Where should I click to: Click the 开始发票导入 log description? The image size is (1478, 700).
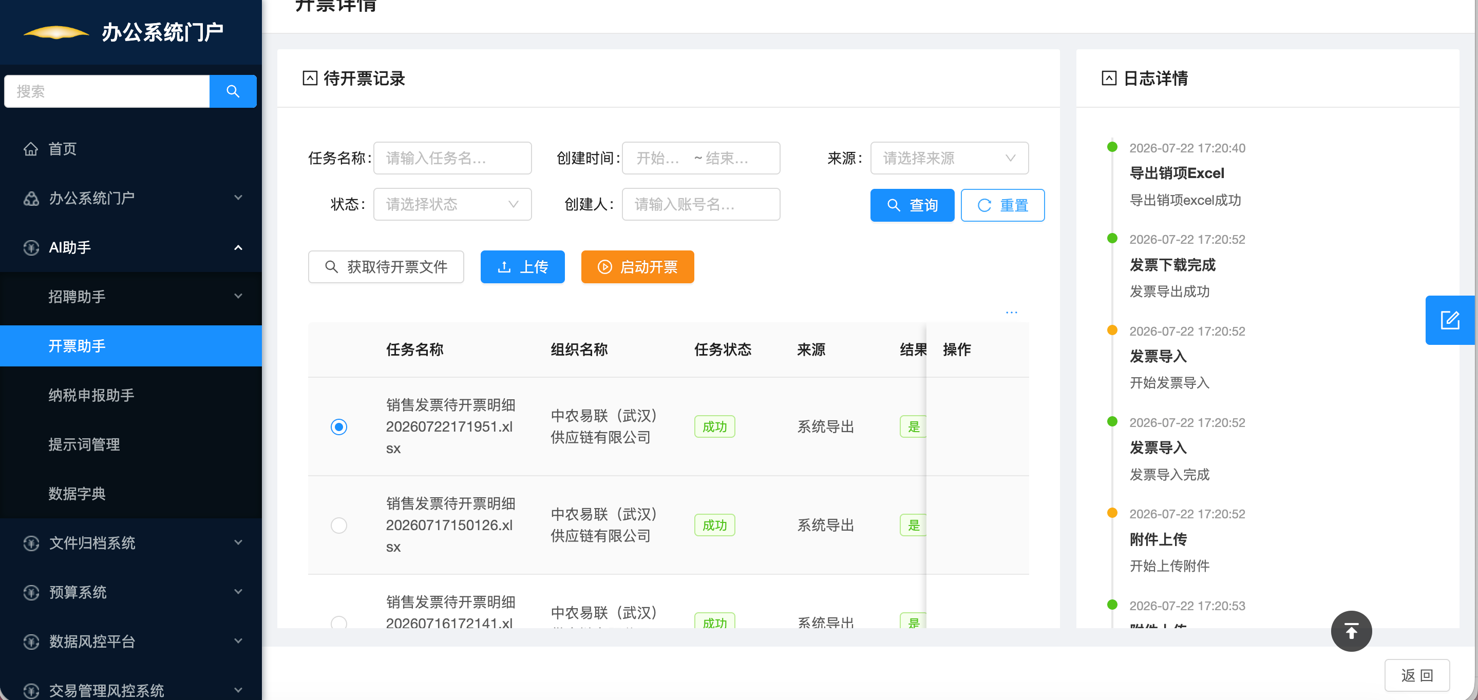1169,383
